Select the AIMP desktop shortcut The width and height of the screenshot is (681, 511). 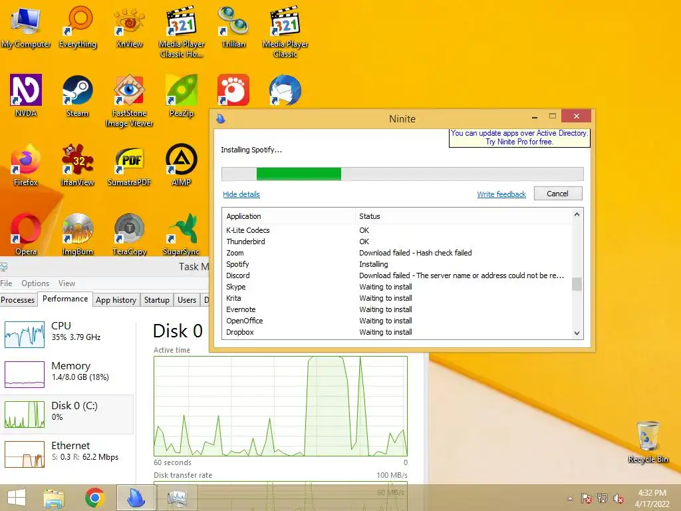(182, 165)
